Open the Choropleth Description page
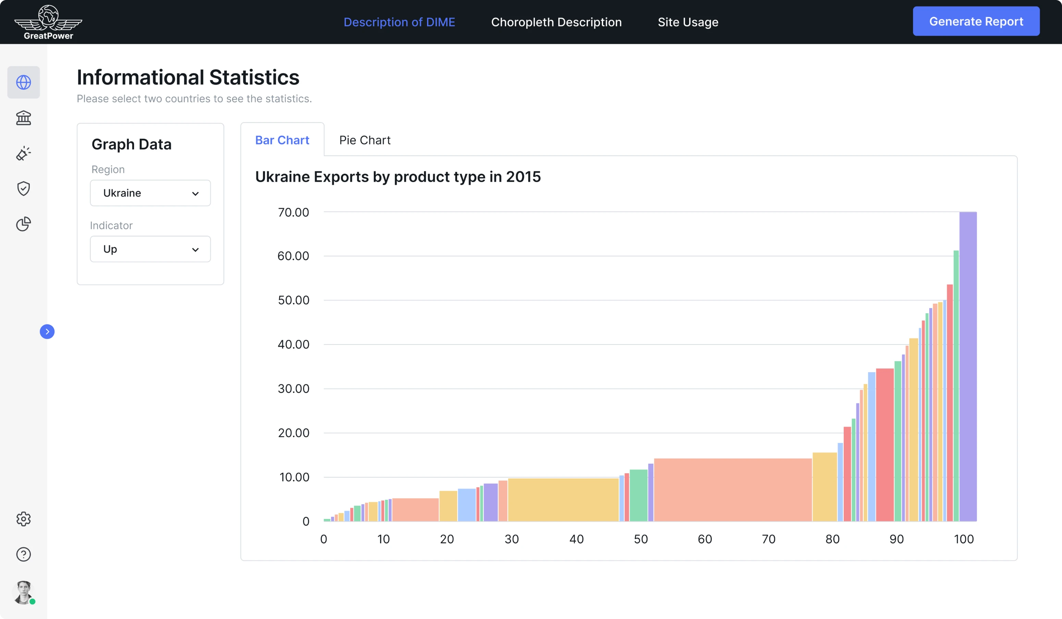 click(x=556, y=22)
